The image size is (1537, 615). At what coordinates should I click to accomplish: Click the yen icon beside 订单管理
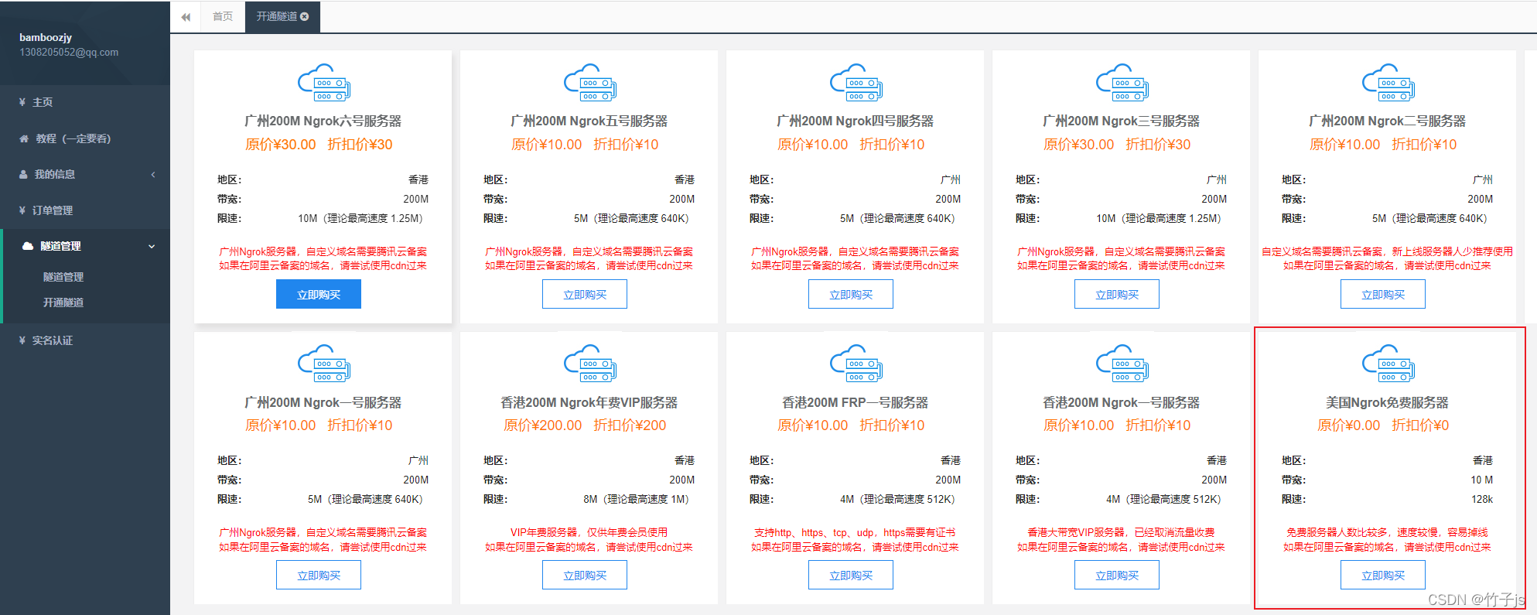[22, 210]
